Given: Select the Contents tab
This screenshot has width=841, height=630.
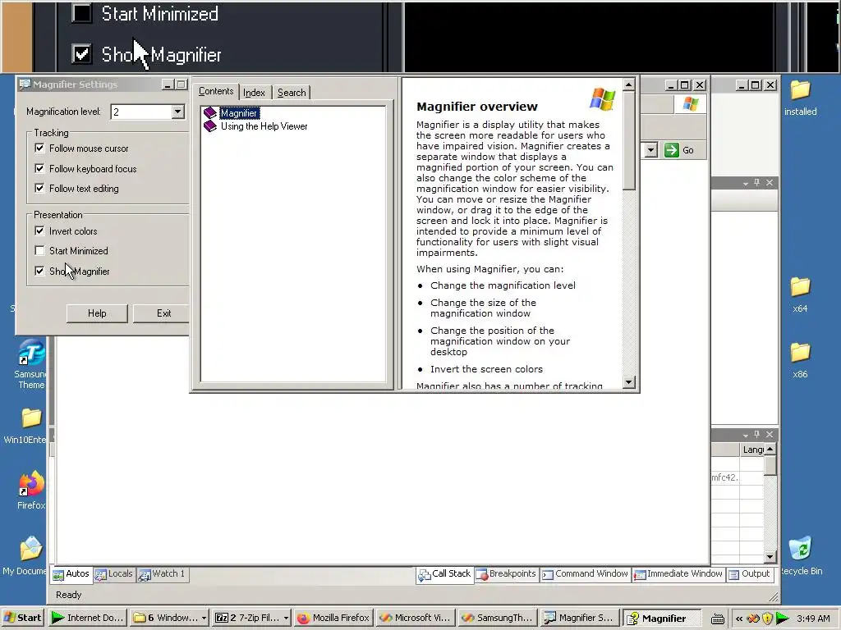Looking at the screenshot, I should tap(216, 91).
